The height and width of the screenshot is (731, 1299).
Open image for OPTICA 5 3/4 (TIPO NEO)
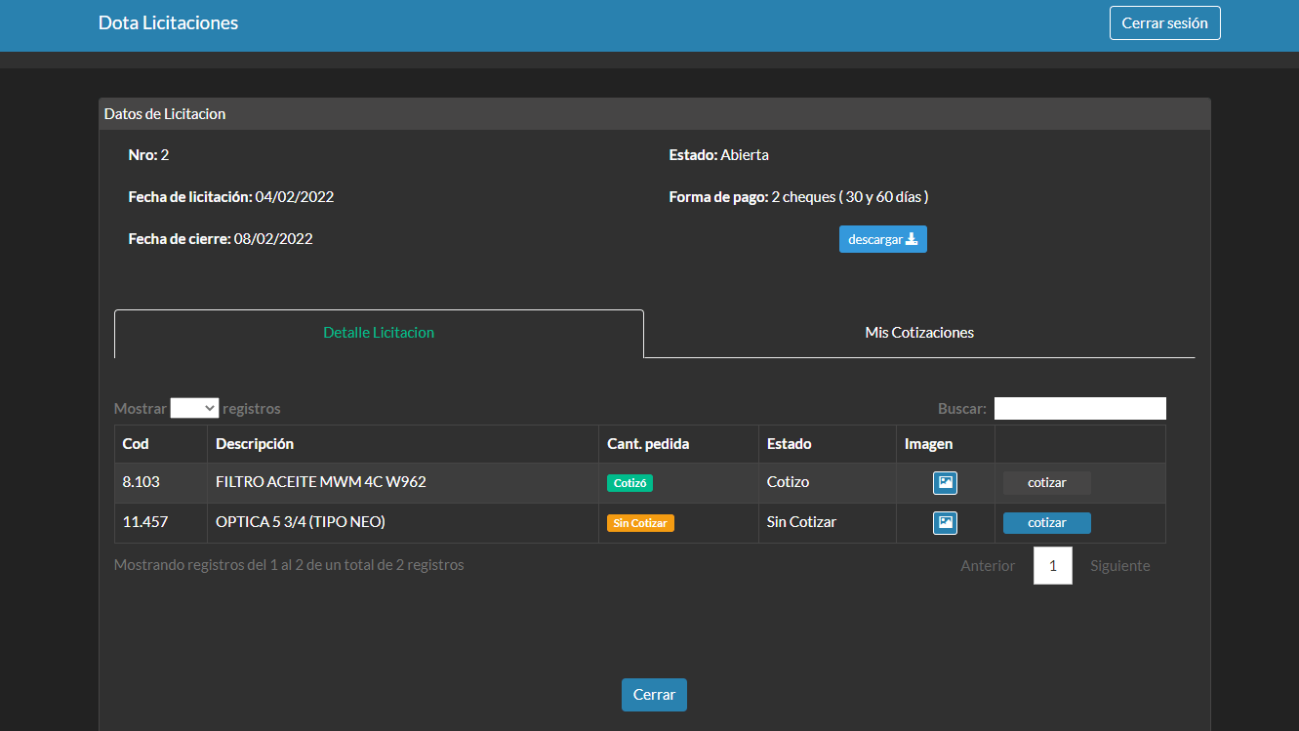[x=945, y=523]
